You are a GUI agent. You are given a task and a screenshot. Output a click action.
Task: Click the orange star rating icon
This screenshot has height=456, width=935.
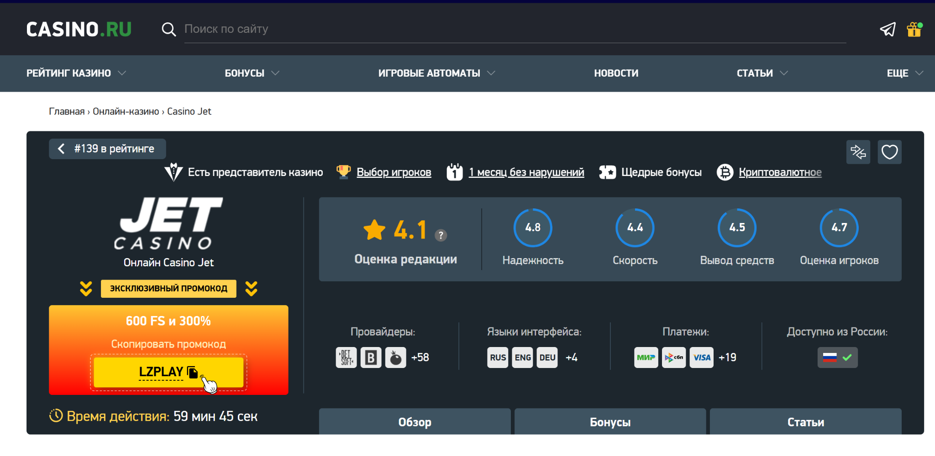(x=374, y=229)
